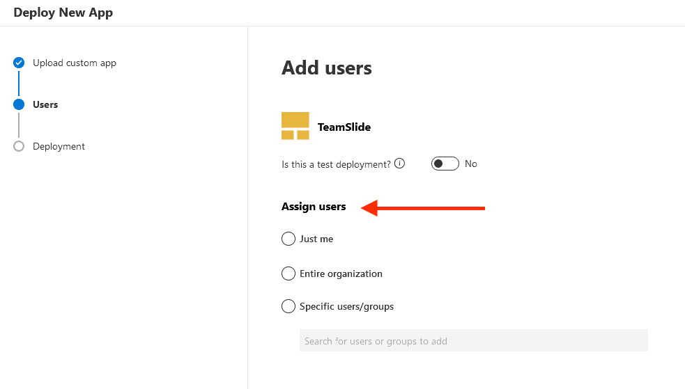
Task: Select the Entire organization radio option
Action: 288,273
